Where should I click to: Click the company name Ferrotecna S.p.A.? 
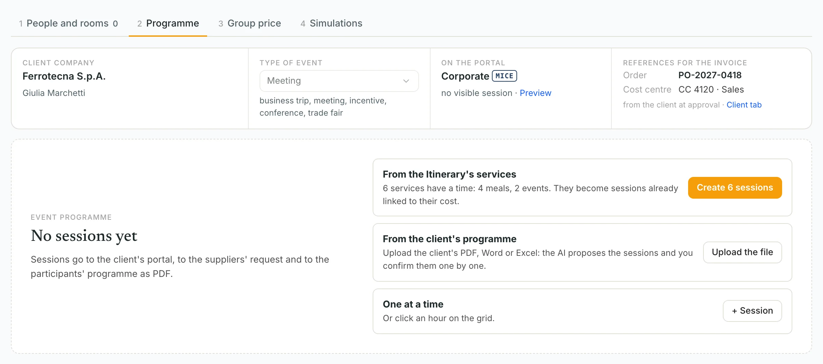pyautogui.click(x=64, y=76)
